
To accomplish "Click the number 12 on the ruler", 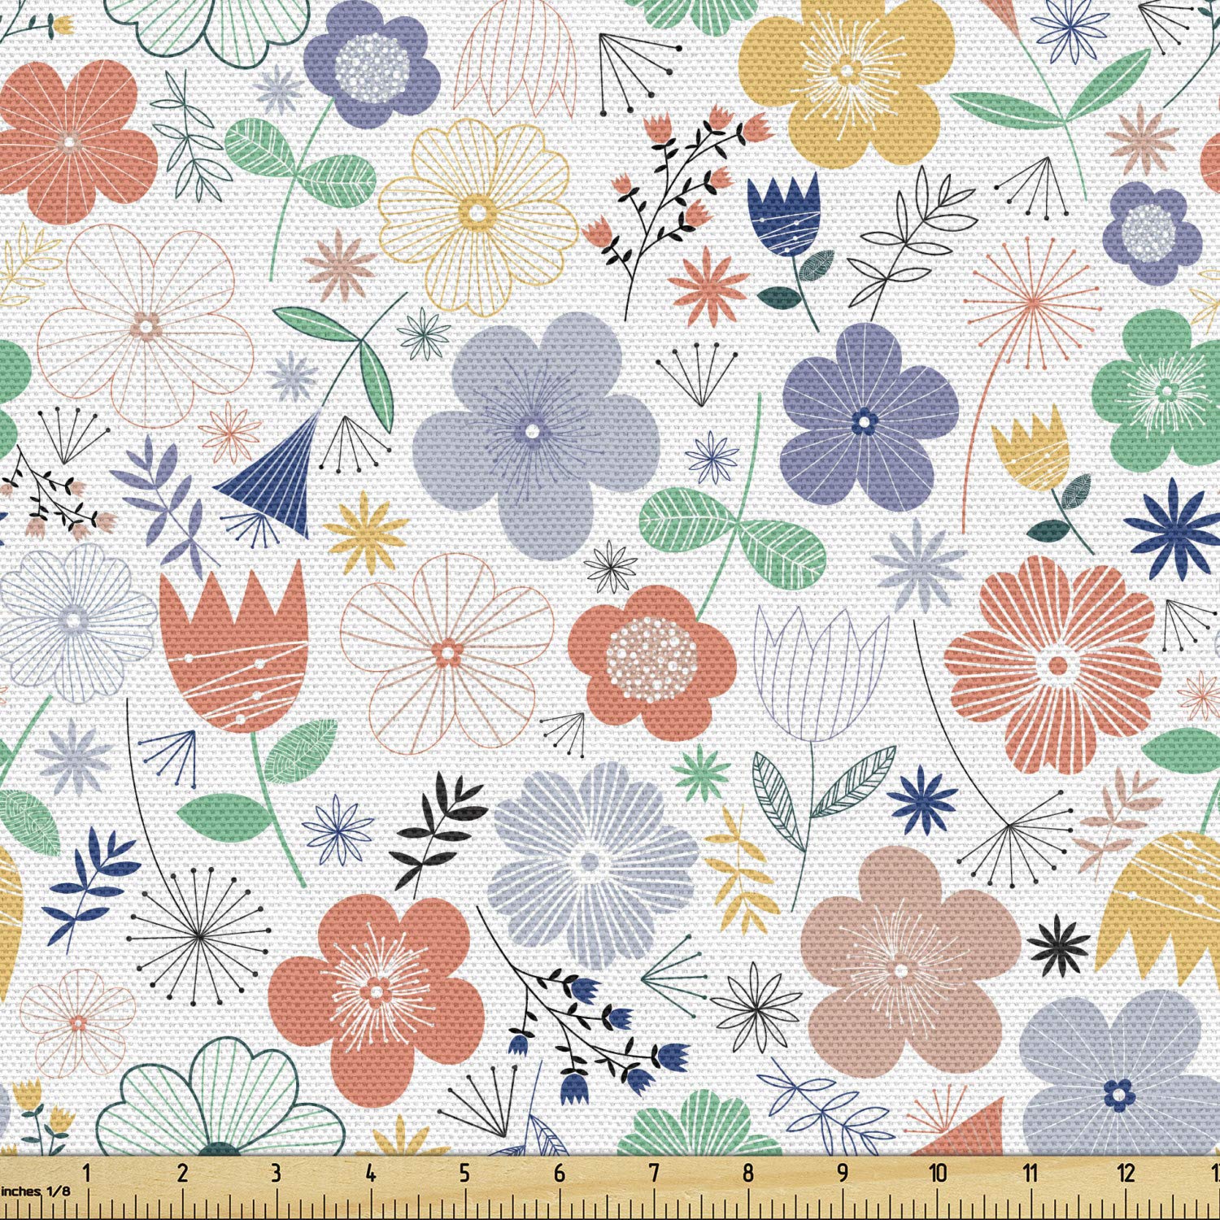I will click(1126, 1172).
